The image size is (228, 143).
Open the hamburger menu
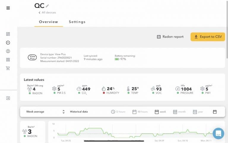tap(8, 8)
